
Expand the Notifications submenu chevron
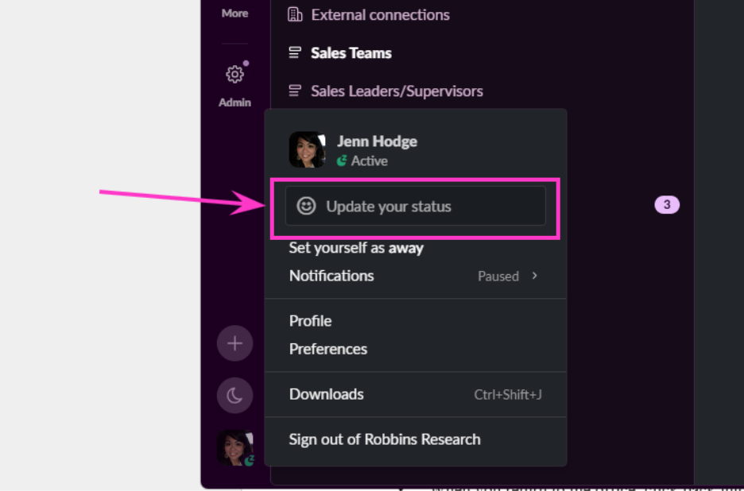click(x=535, y=276)
